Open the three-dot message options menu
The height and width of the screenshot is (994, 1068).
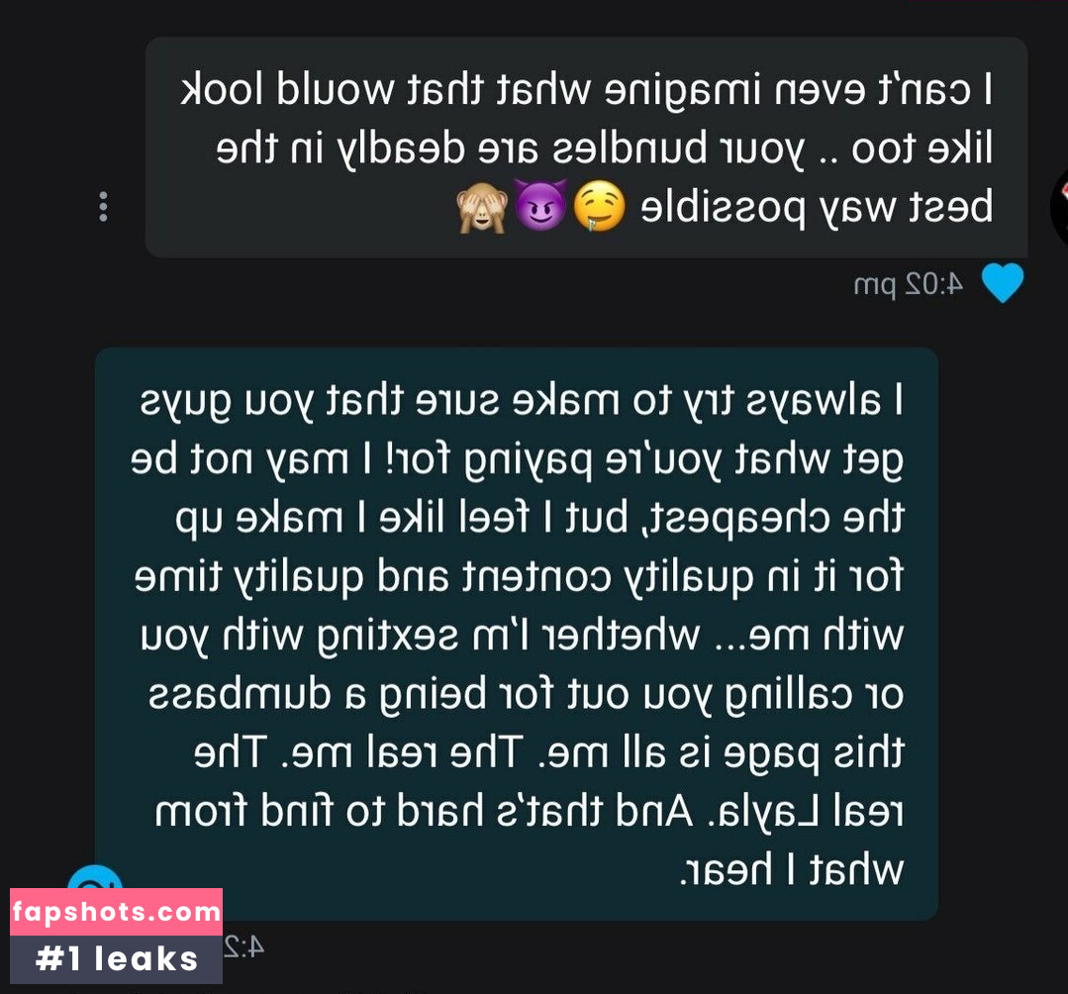tap(104, 207)
